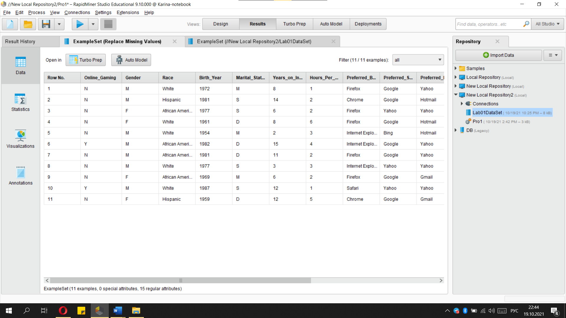
Task: Click the scrollbar right arrow
Action: [441, 280]
